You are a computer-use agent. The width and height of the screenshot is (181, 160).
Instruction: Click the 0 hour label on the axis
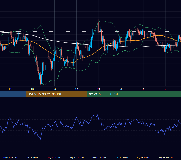[x=121, y=89]
